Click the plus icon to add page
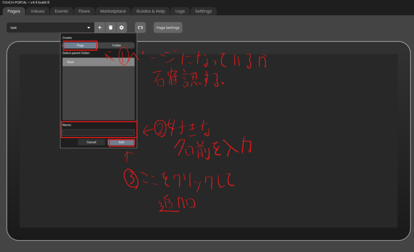Viewport: 414px width, 252px height. point(99,27)
